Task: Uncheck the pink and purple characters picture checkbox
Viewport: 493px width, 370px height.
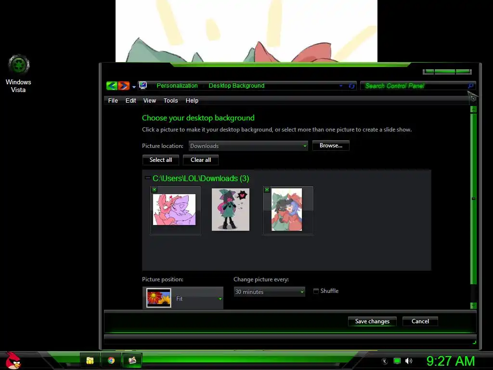Action: 155,189
